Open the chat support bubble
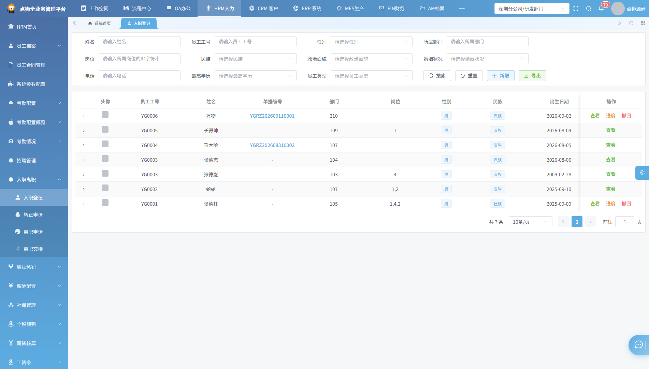The image size is (649, 369). pyautogui.click(x=639, y=345)
